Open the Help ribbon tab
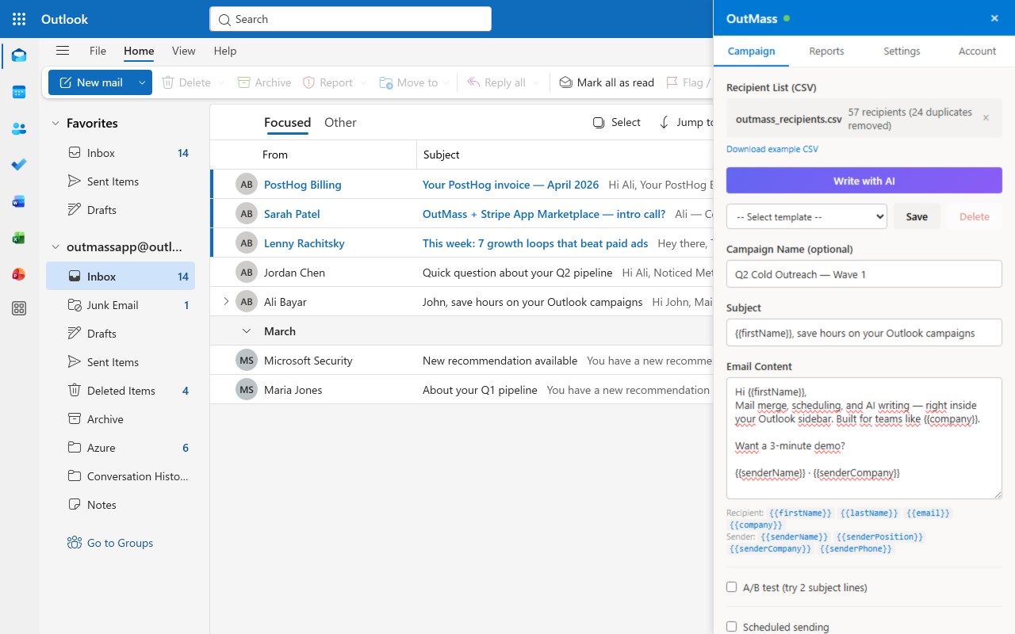The width and height of the screenshot is (1015, 634). 225,51
